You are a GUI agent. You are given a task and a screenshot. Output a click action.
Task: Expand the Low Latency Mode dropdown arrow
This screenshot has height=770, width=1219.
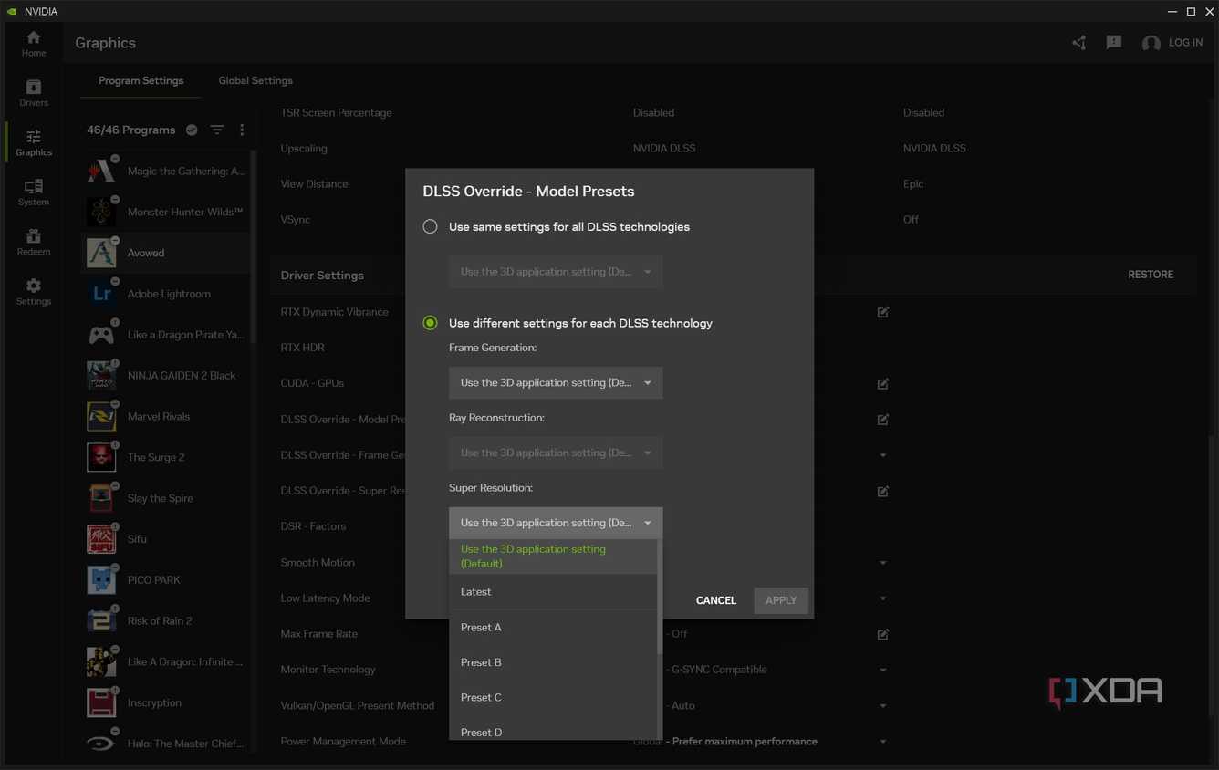click(x=882, y=598)
